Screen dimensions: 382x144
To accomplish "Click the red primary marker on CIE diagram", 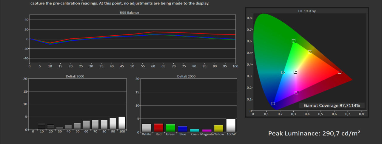I will click(x=339, y=72).
